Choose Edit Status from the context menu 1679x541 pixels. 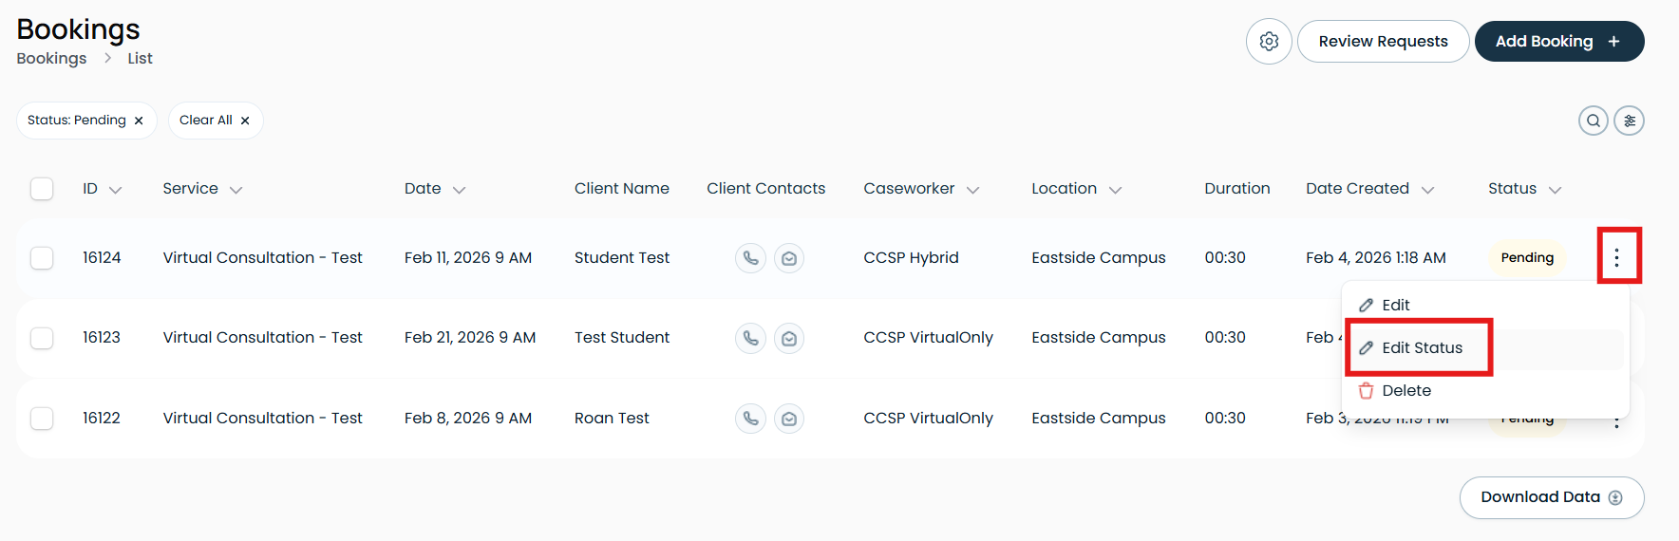[1422, 348]
